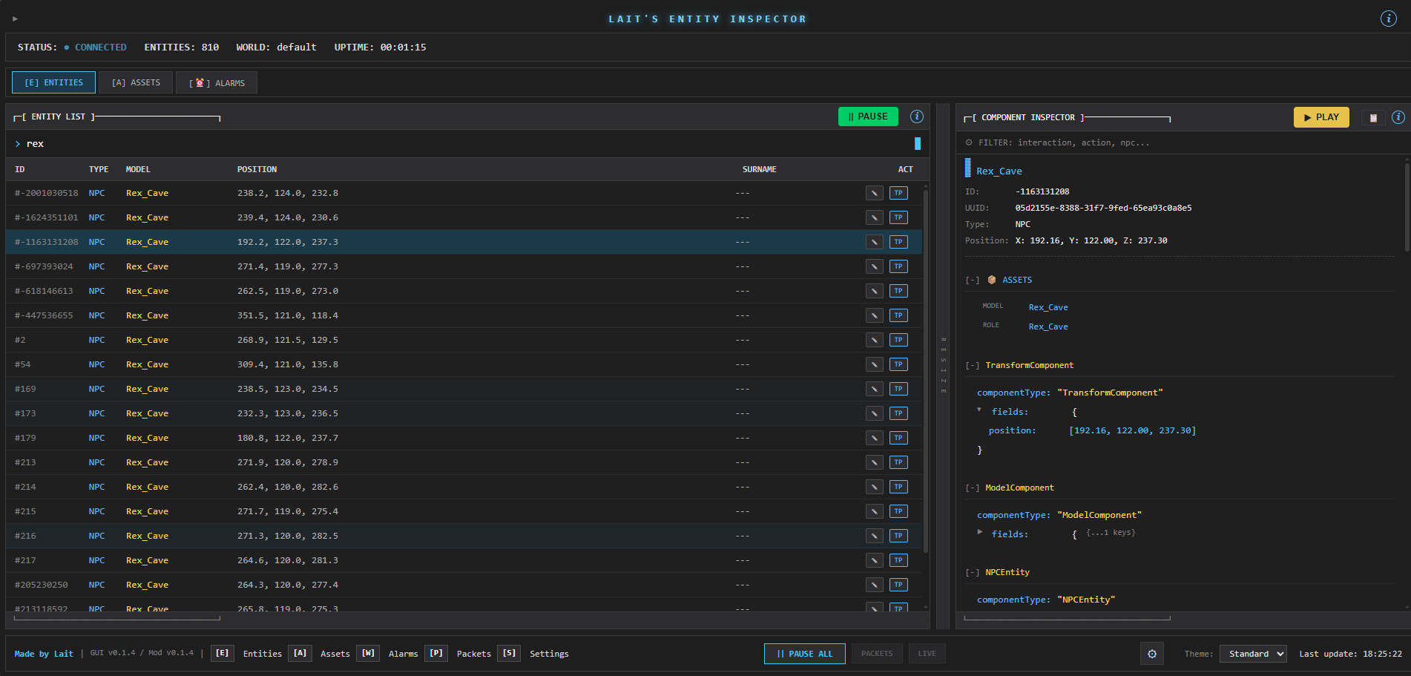Open the Made by Lait link
The image size is (1411, 676).
click(44, 654)
